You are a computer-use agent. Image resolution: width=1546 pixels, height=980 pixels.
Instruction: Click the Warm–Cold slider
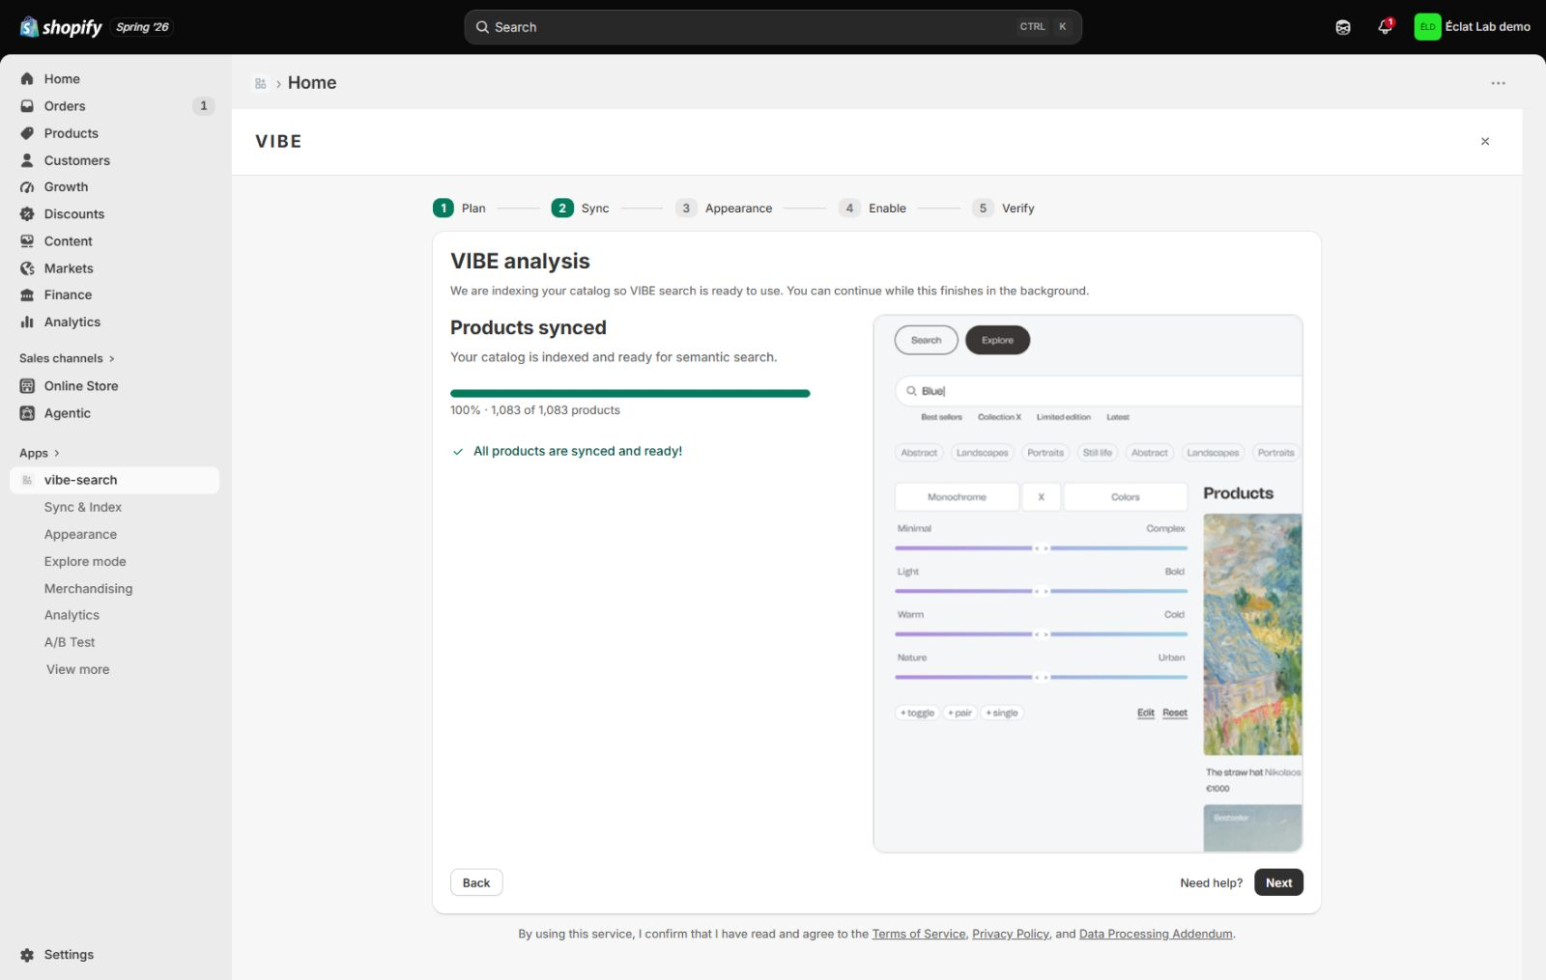point(1041,634)
